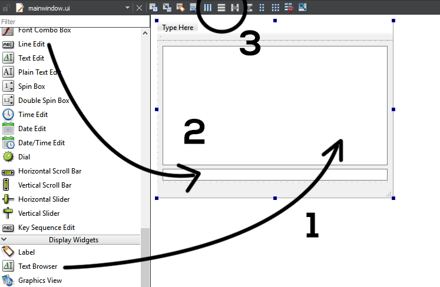Pick the Dial widget icon
This screenshot has height=287, width=440.
point(8,156)
